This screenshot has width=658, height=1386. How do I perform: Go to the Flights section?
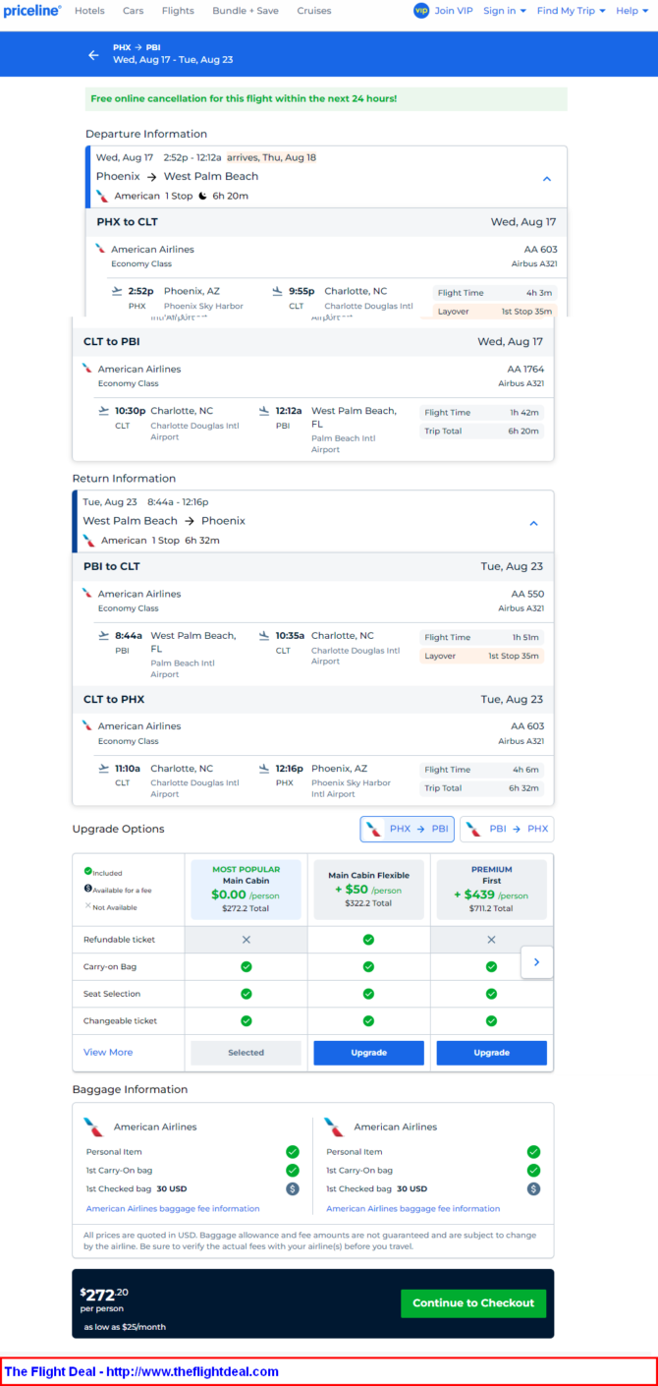click(x=178, y=11)
